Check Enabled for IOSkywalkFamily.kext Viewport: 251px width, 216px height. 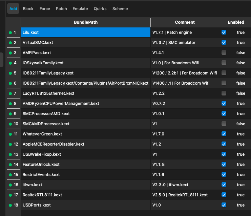pyautogui.click(x=224, y=63)
